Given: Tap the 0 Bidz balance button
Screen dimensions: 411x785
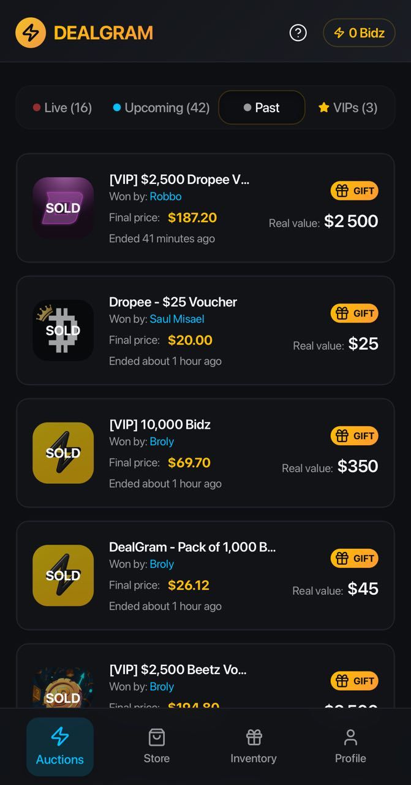Looking at the screenshot, I should pos(359,33).
